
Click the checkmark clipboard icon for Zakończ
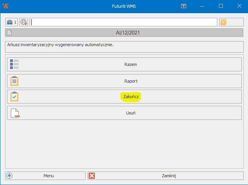pyautogui.click(x=14, y=97)
